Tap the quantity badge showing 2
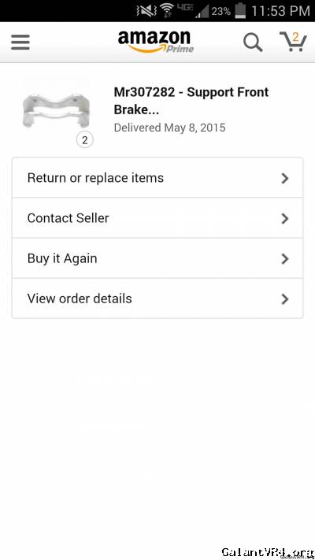315x560 pixels. point(84,140)
